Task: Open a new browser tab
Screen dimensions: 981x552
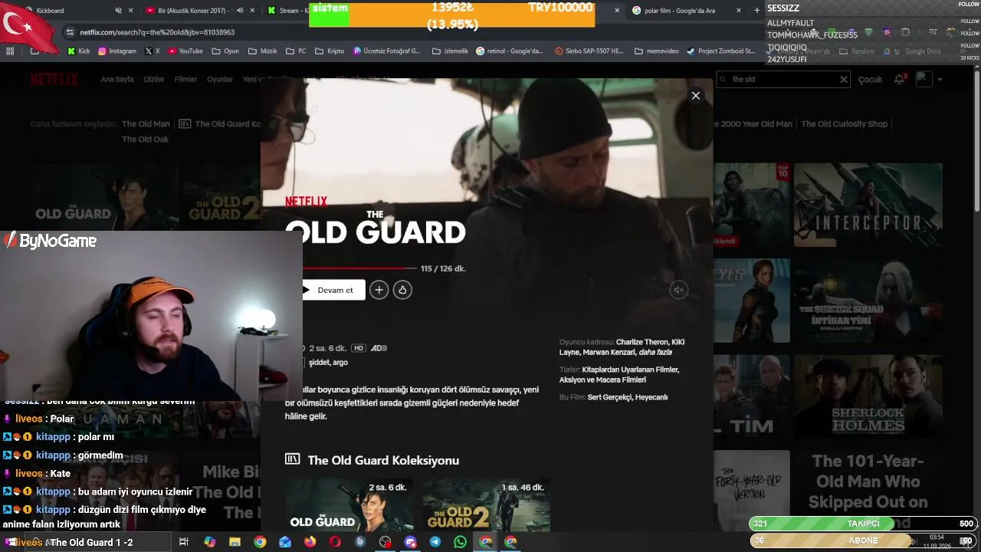Action: pos(757,11)
